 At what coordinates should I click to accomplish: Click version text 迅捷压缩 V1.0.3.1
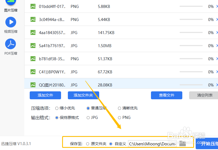[x=16, y=144]
